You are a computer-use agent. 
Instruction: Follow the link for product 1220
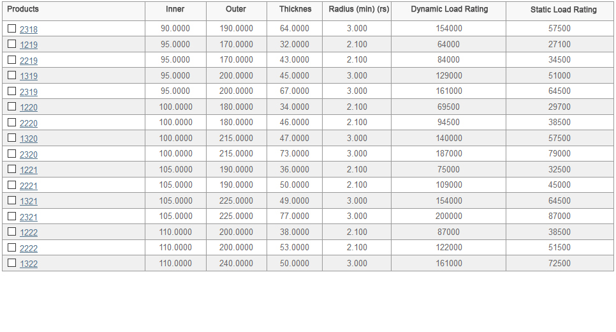coord(29,107)
